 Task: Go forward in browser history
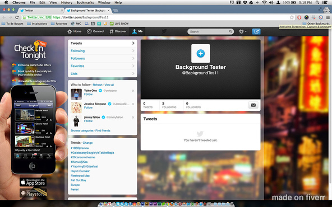click(10, 17)
